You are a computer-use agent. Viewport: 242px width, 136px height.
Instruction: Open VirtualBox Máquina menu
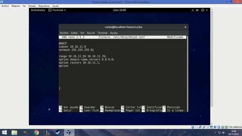[16, 6]
